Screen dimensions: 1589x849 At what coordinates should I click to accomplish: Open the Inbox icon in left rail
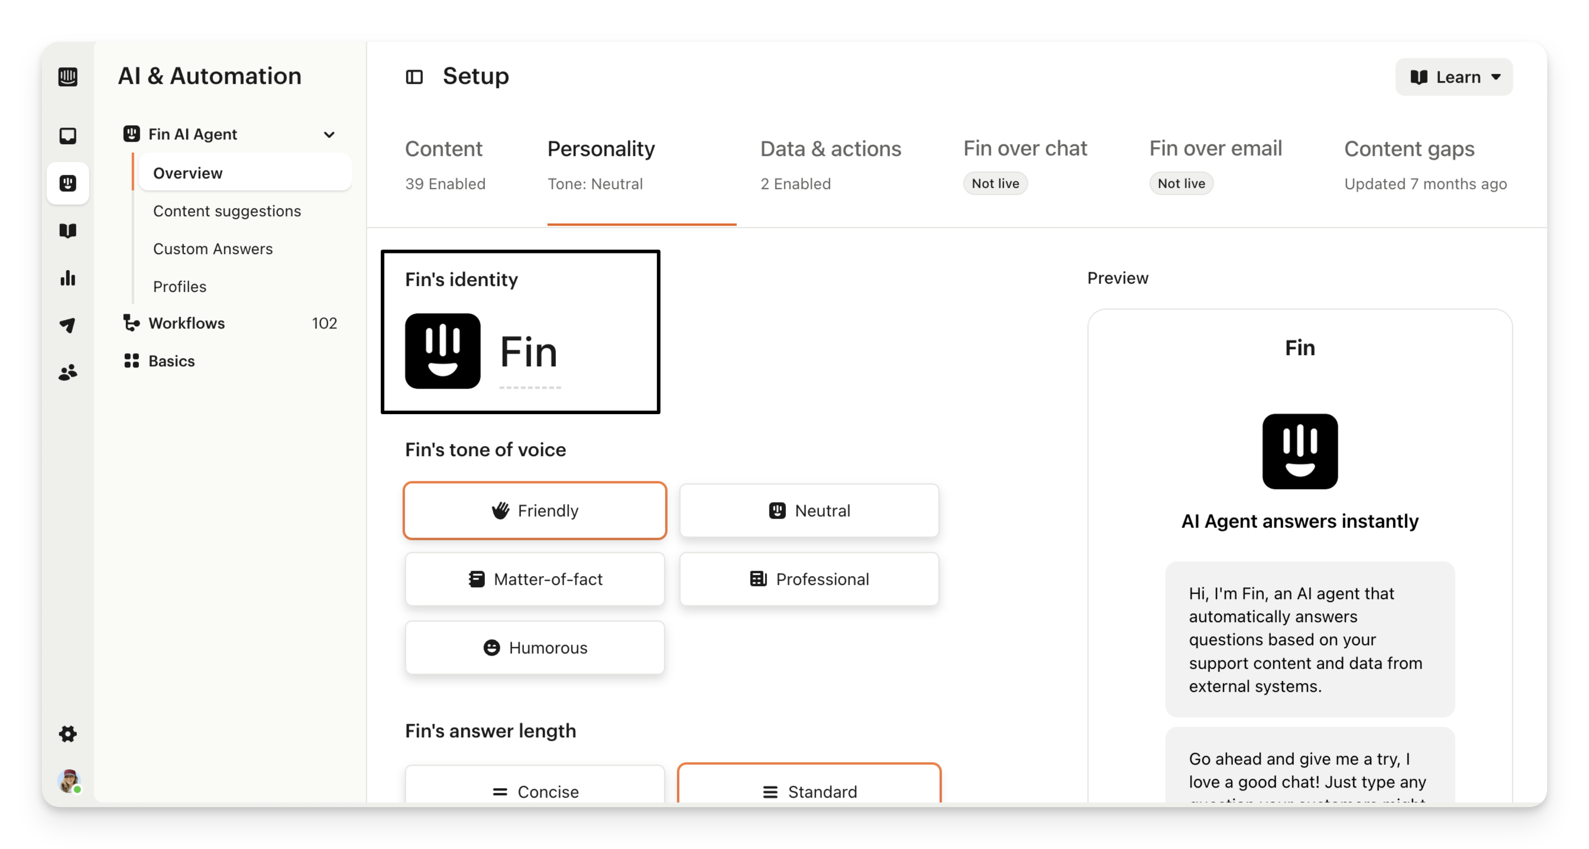tap(68, 135)
